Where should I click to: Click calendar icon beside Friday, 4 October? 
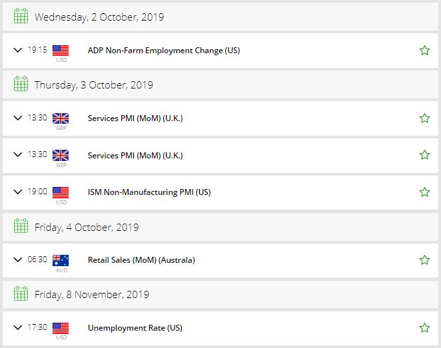pos(21,226)
